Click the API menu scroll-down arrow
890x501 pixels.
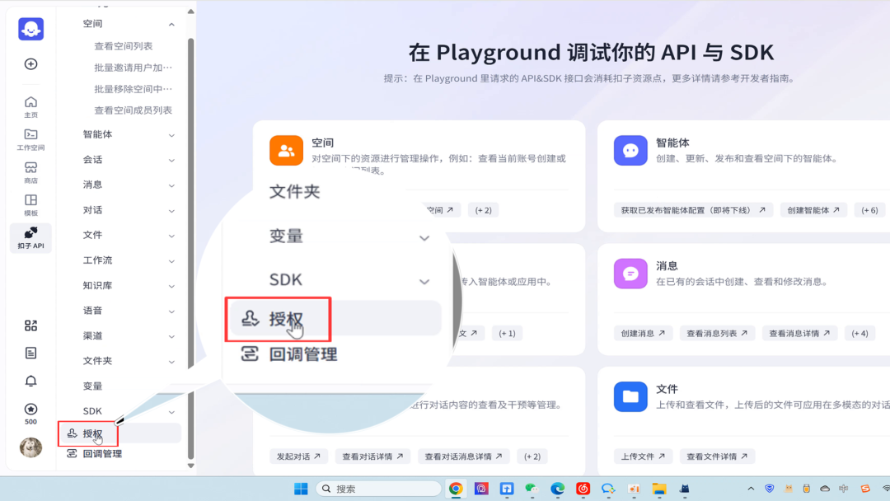[190, 466]
